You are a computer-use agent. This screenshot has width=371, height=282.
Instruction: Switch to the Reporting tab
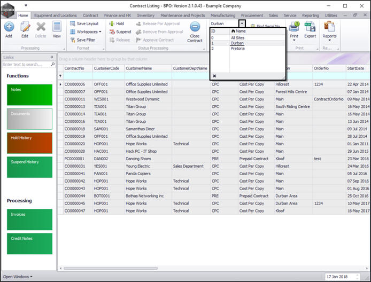tap(311, 15)
